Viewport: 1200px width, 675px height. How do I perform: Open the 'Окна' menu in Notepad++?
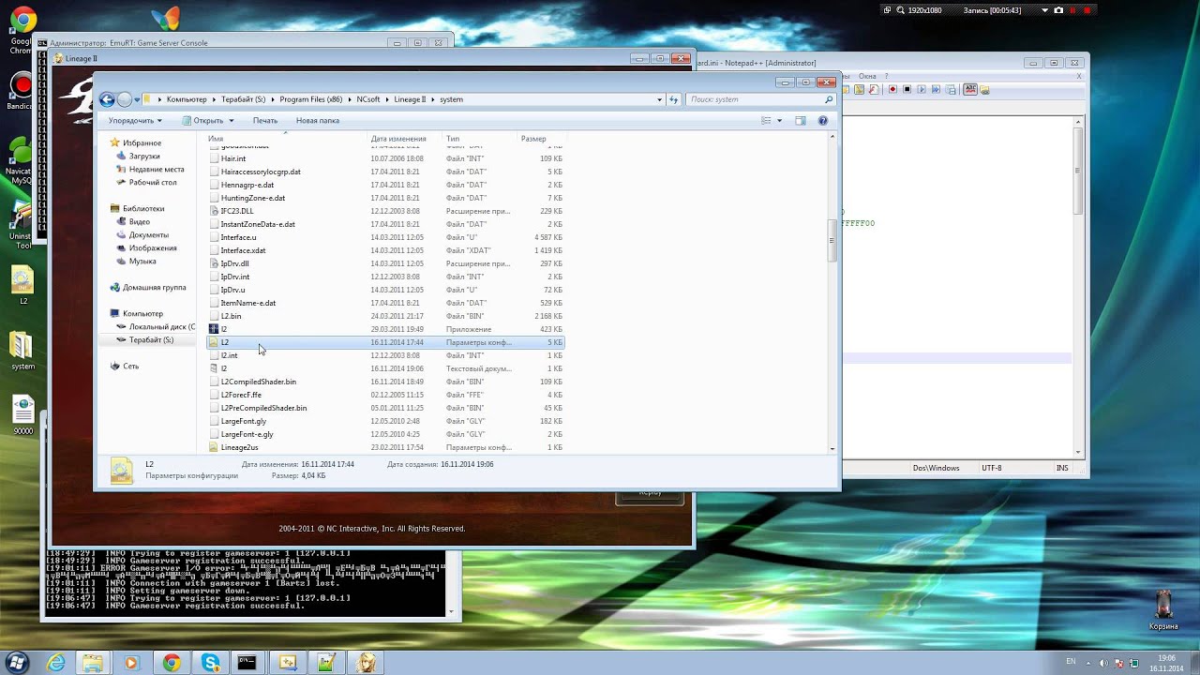867,76
